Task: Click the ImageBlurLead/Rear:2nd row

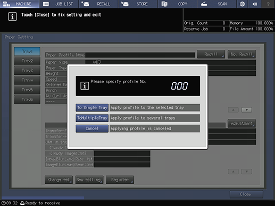Action: pos(97,165)
